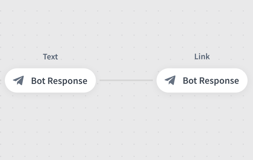The height and width of the screenshot is (160, 253).
Task: Choose the node title reading "Link"
Action: click(202, 56)
